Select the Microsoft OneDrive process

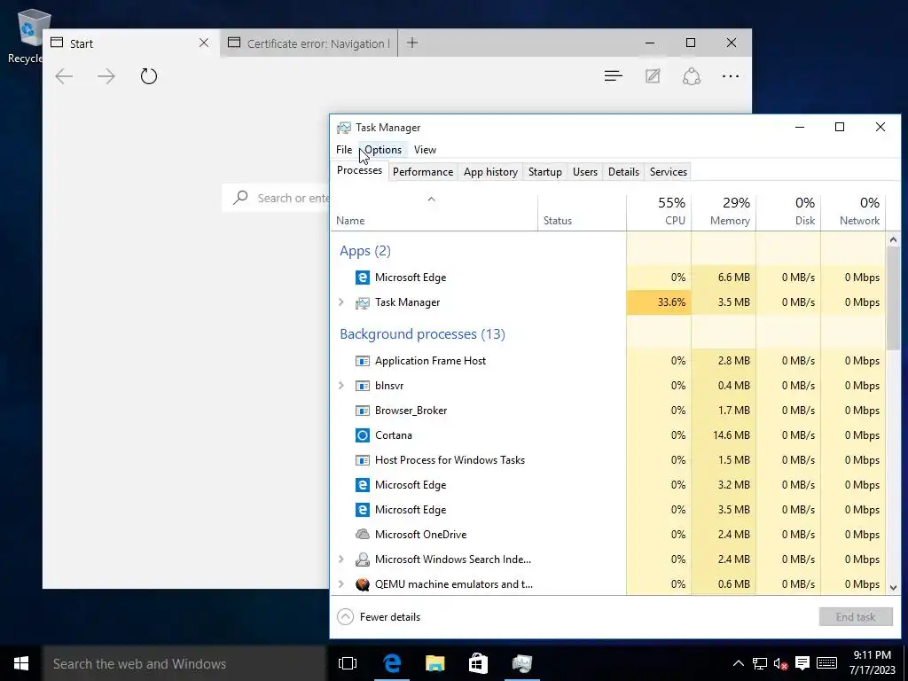coord(608,535)
